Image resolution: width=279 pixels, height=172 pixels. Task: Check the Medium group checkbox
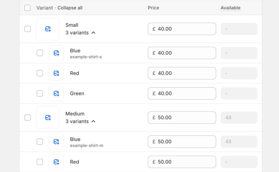click(x=28, y=118)
